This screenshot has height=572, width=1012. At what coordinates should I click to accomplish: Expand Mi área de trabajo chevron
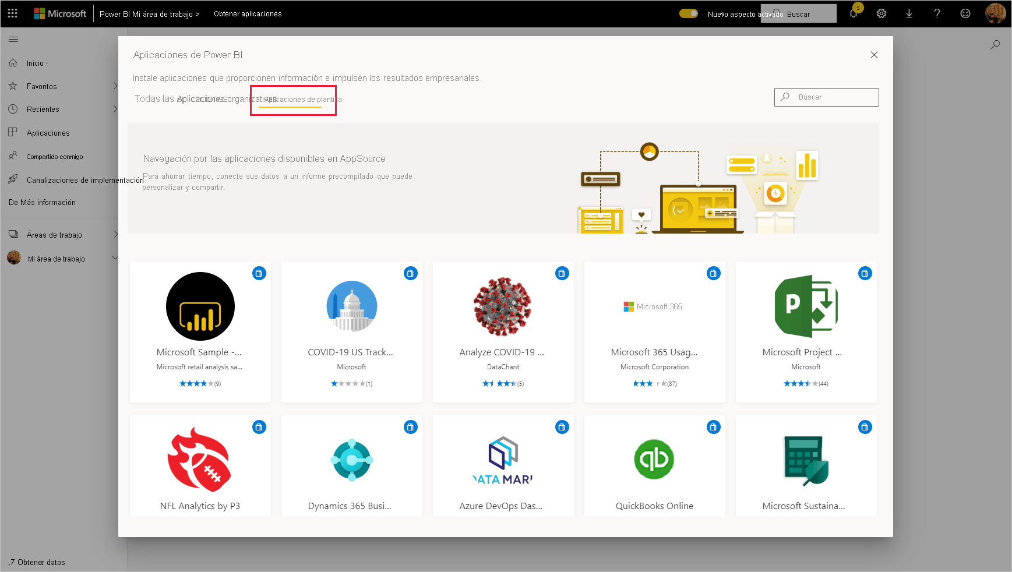pos(115,258)
